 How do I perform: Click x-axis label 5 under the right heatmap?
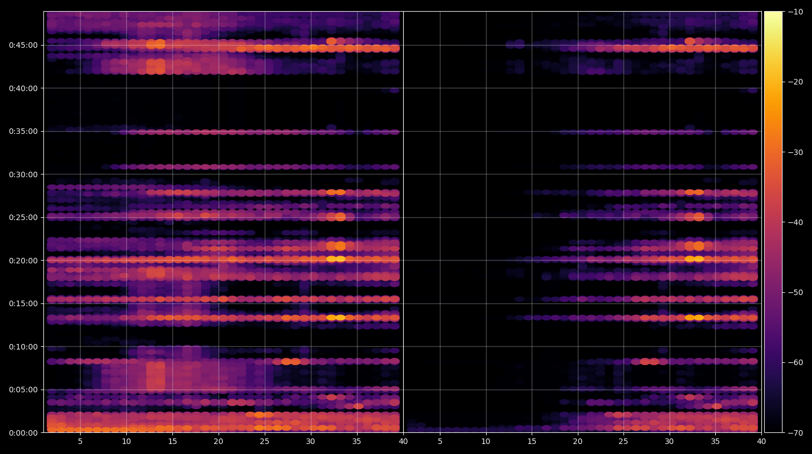[440, 442]
